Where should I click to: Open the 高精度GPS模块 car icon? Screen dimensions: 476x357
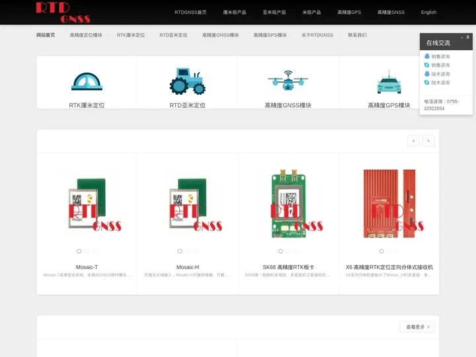389,82
